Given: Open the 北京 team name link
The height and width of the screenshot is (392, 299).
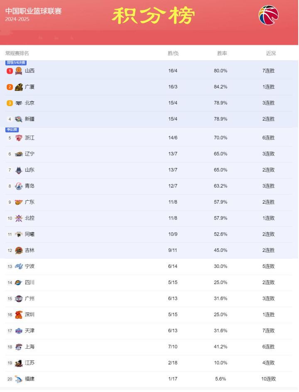Looking at the screenshot, I should (x=29, y=103).
